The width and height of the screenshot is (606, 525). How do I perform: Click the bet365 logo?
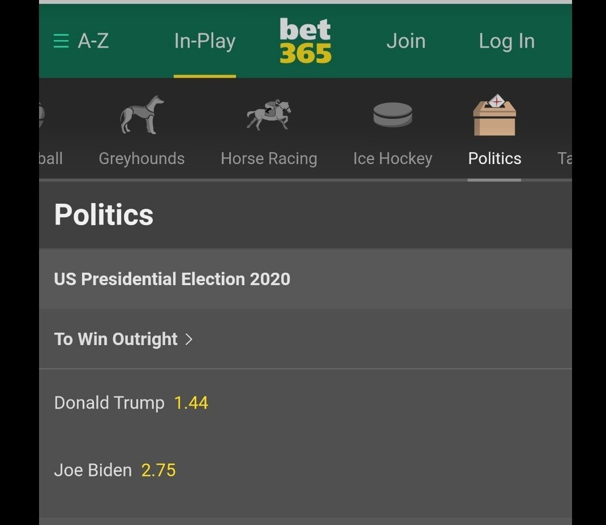[x=306, y=41]
